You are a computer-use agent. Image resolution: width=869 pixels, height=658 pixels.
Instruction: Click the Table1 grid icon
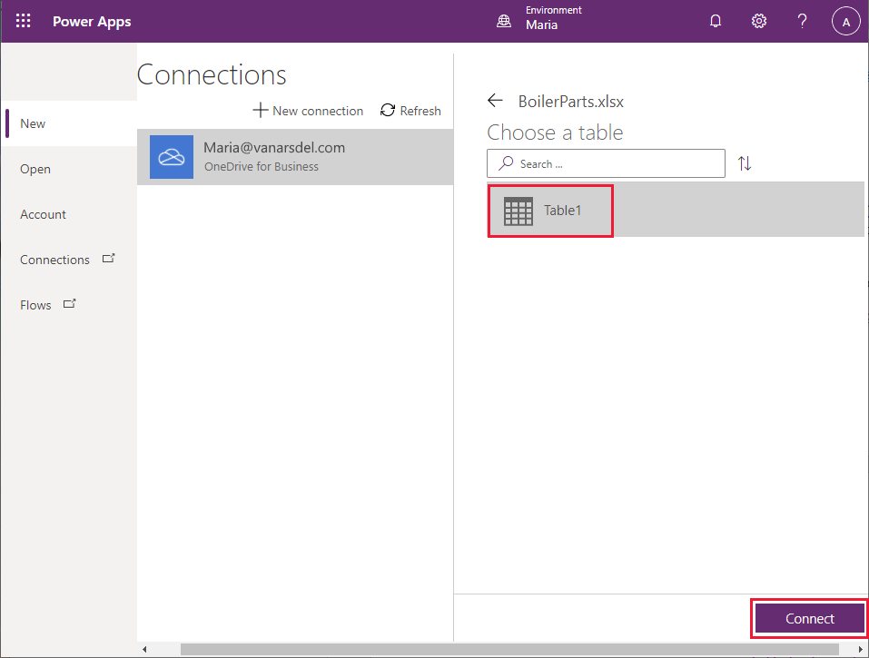click(518, 210)
